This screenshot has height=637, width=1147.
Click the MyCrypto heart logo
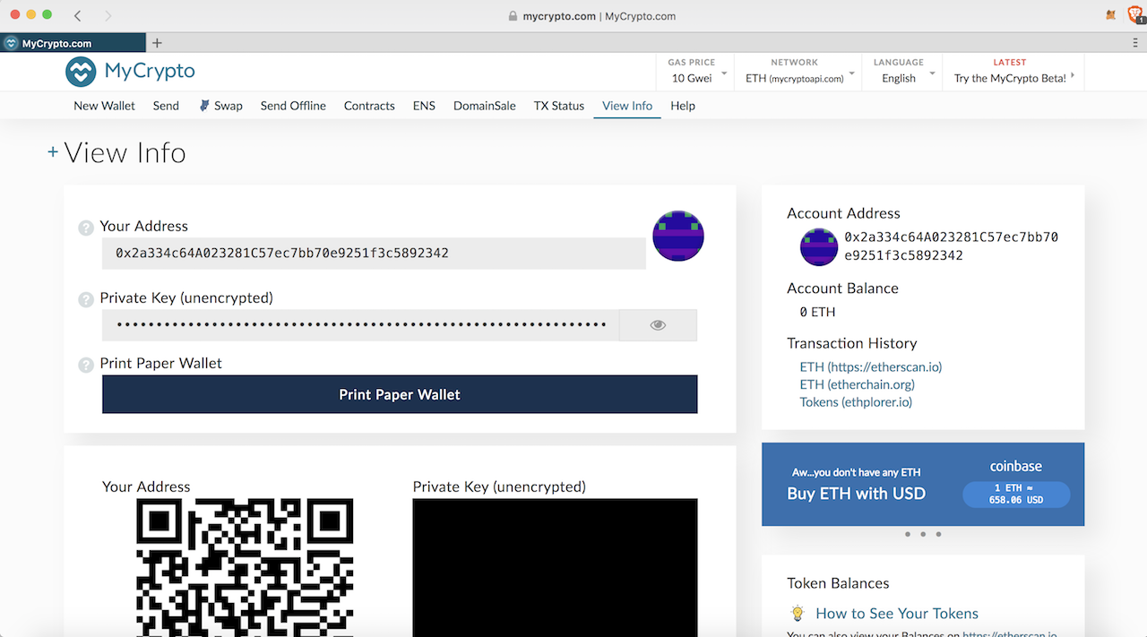tap(81, 71)
